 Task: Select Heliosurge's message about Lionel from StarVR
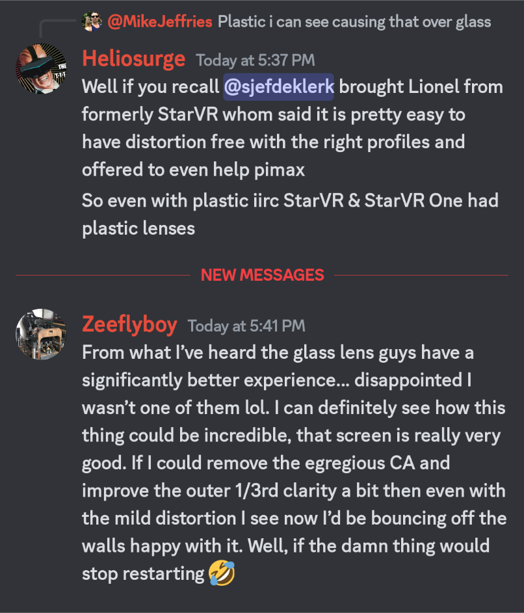pyautogui.click(x=293, y=128)
